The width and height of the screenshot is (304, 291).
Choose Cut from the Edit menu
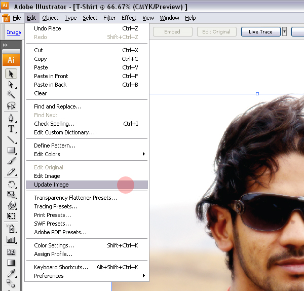pyautogui.click(x=87, y=50)
